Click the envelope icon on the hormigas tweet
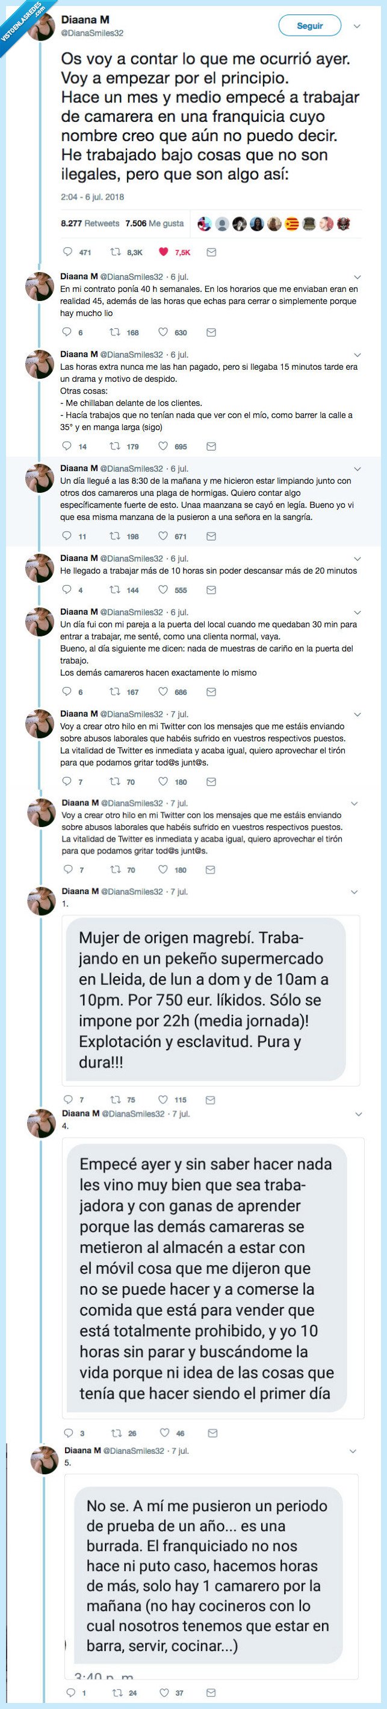 pyautogui.click(x=211, y=536)
